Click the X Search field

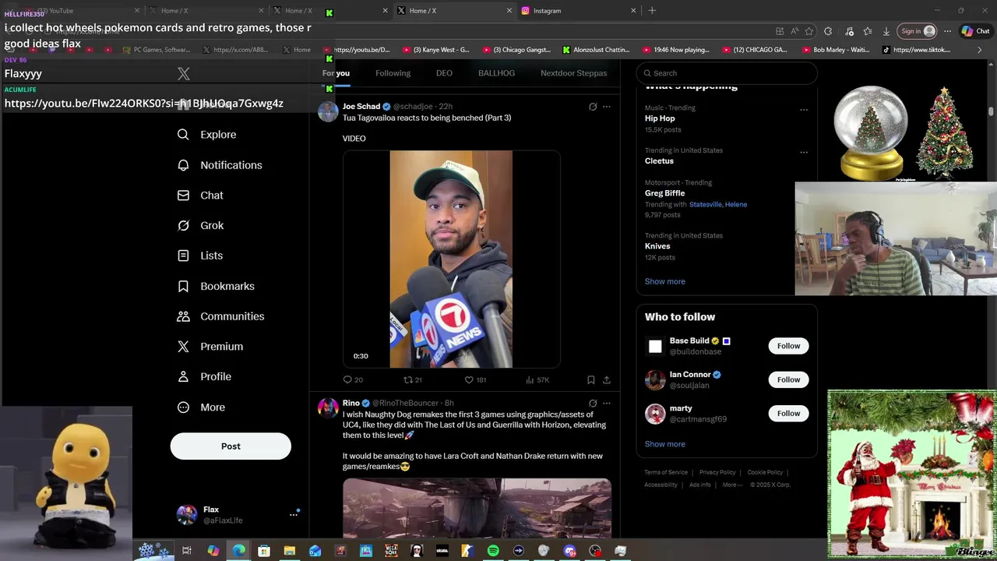pyautogui.click(x=727, y=73)
